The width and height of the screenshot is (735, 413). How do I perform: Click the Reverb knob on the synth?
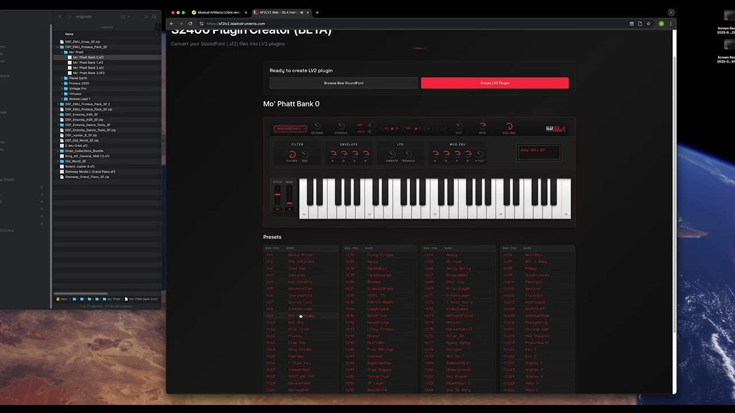[317, 126]
